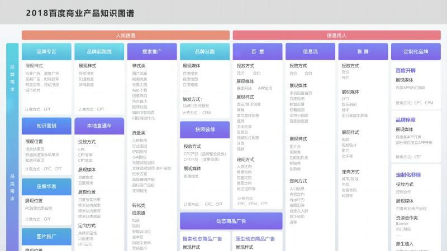447x251 pixels.
Task: Click the 聚屏 column header
Action: (x=363, y=51)
